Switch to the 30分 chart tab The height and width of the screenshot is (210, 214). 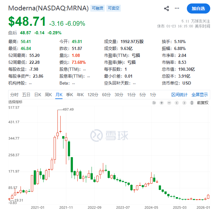coord(119,95)
